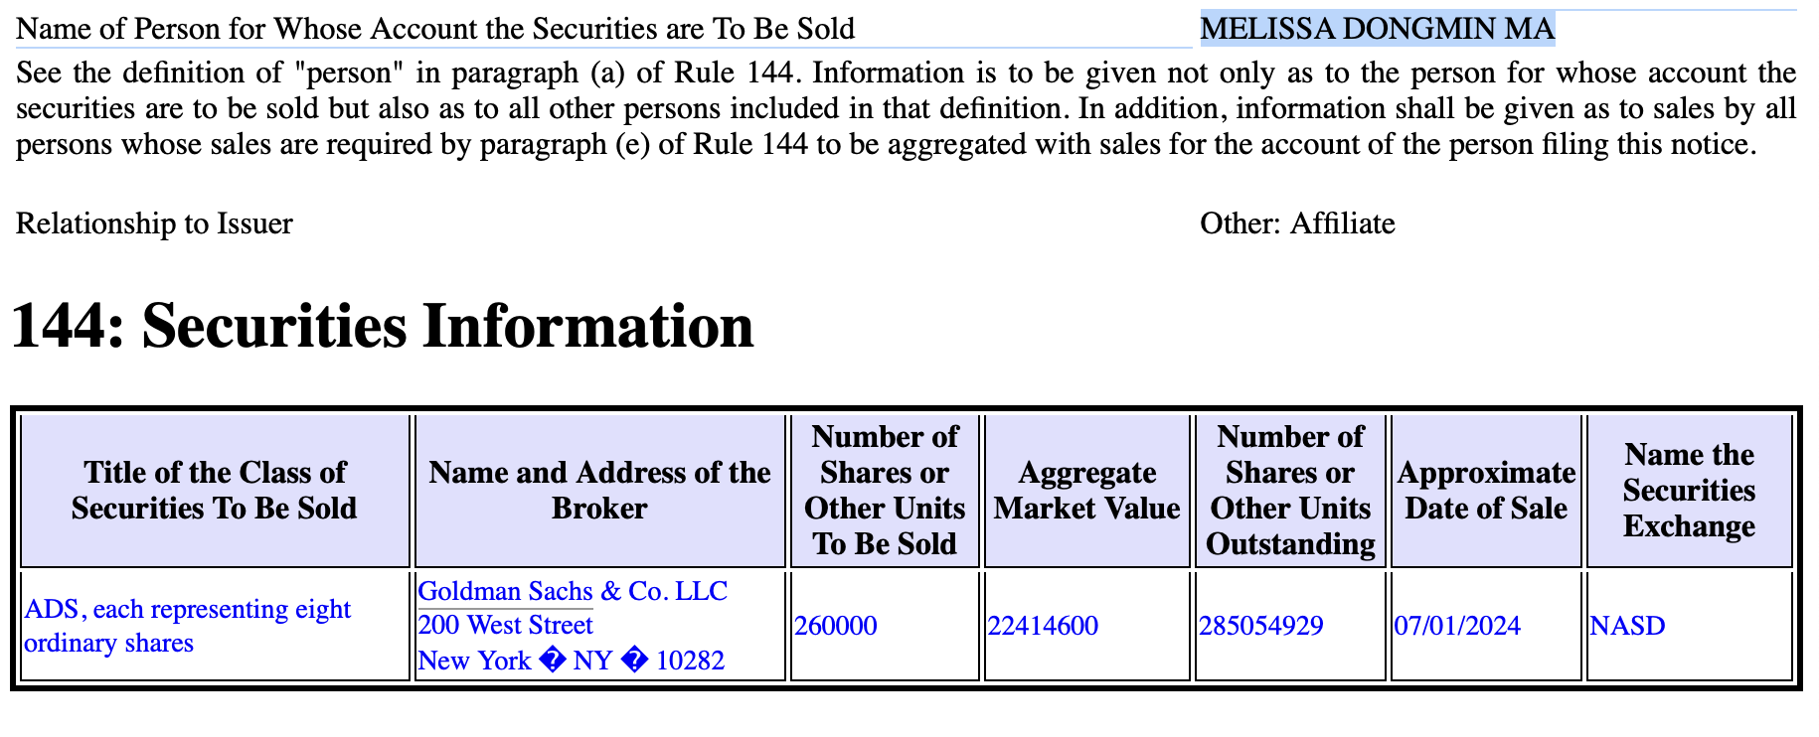Click the 'Units Outstanding' column header
The image size is (1819, 737).
[x=1290, y=491]
